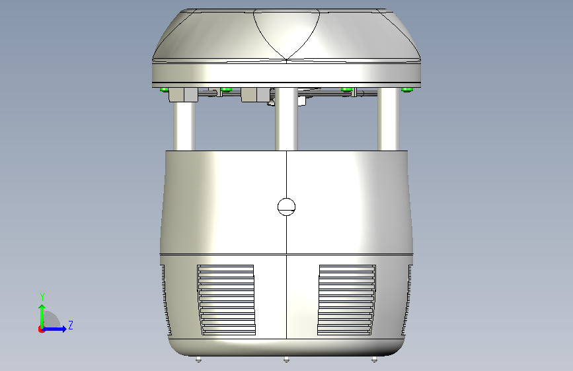Pick the leftmost green screw under the cover
The width and height of the screenshot is (573, 371).
165,90
